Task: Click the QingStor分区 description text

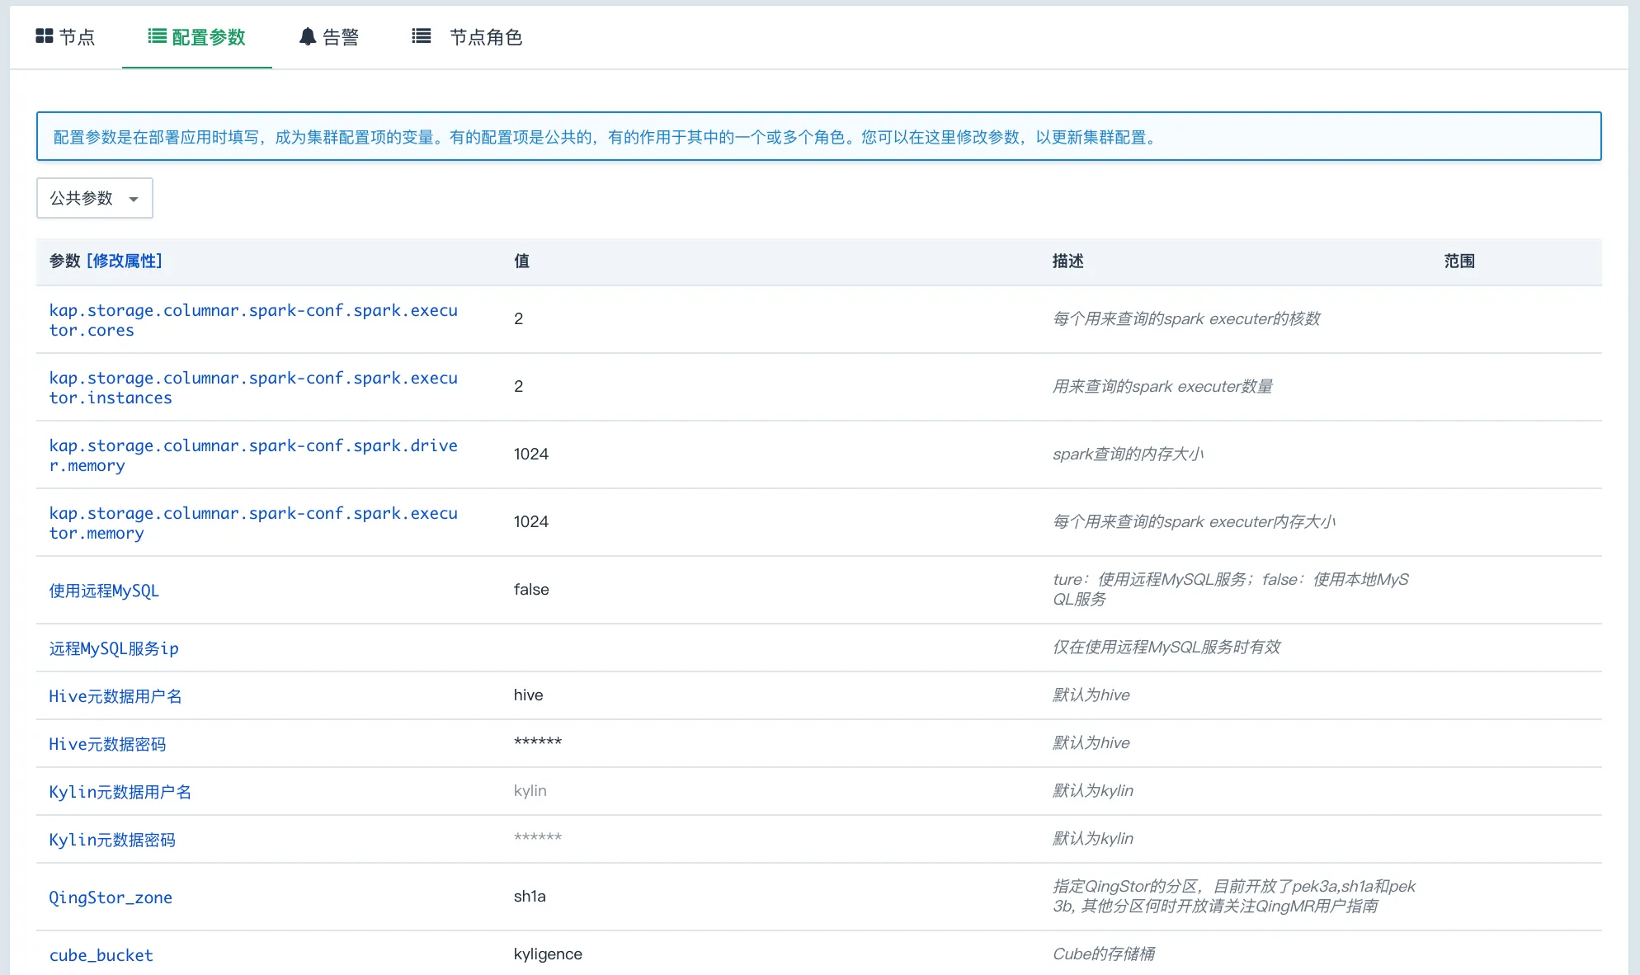Action: 1234,896
